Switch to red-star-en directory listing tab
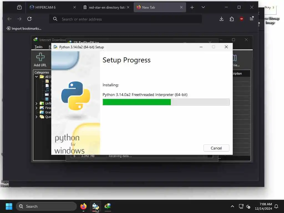The height and width of the screenshot is (213, 284). coord(107,7)
